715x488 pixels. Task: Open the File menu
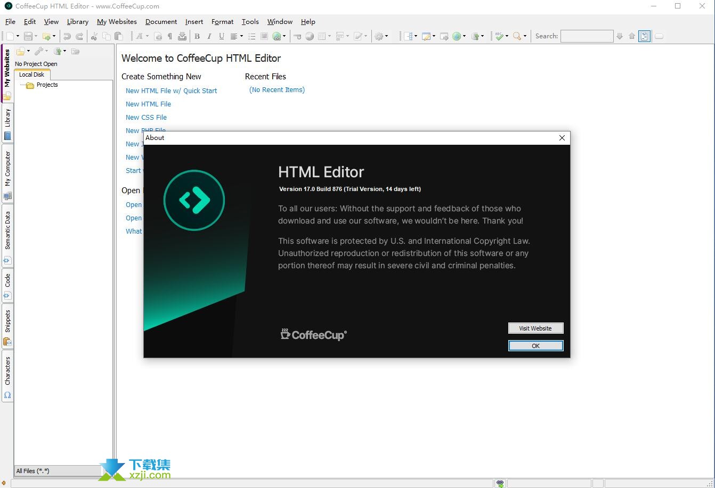tap(11, 22)
